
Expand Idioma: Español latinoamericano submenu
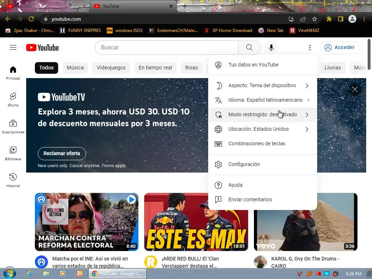pos(262,100)
